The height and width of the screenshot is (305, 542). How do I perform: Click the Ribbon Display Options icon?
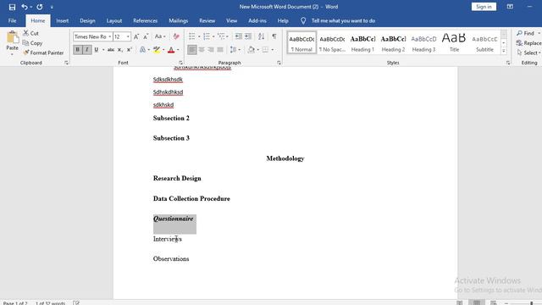(x=510, y=7)
